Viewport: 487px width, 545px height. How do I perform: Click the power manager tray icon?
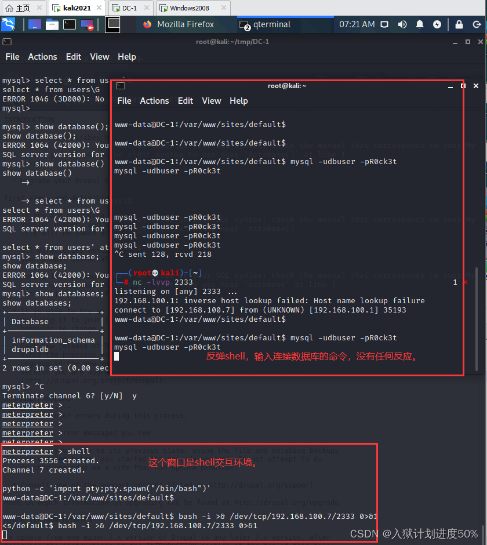tap(437, 24)
